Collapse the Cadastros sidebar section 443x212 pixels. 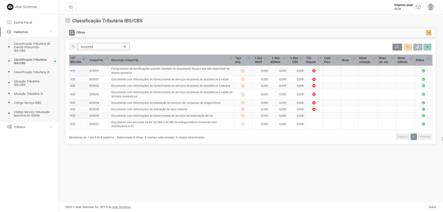(x=51, y=32)
